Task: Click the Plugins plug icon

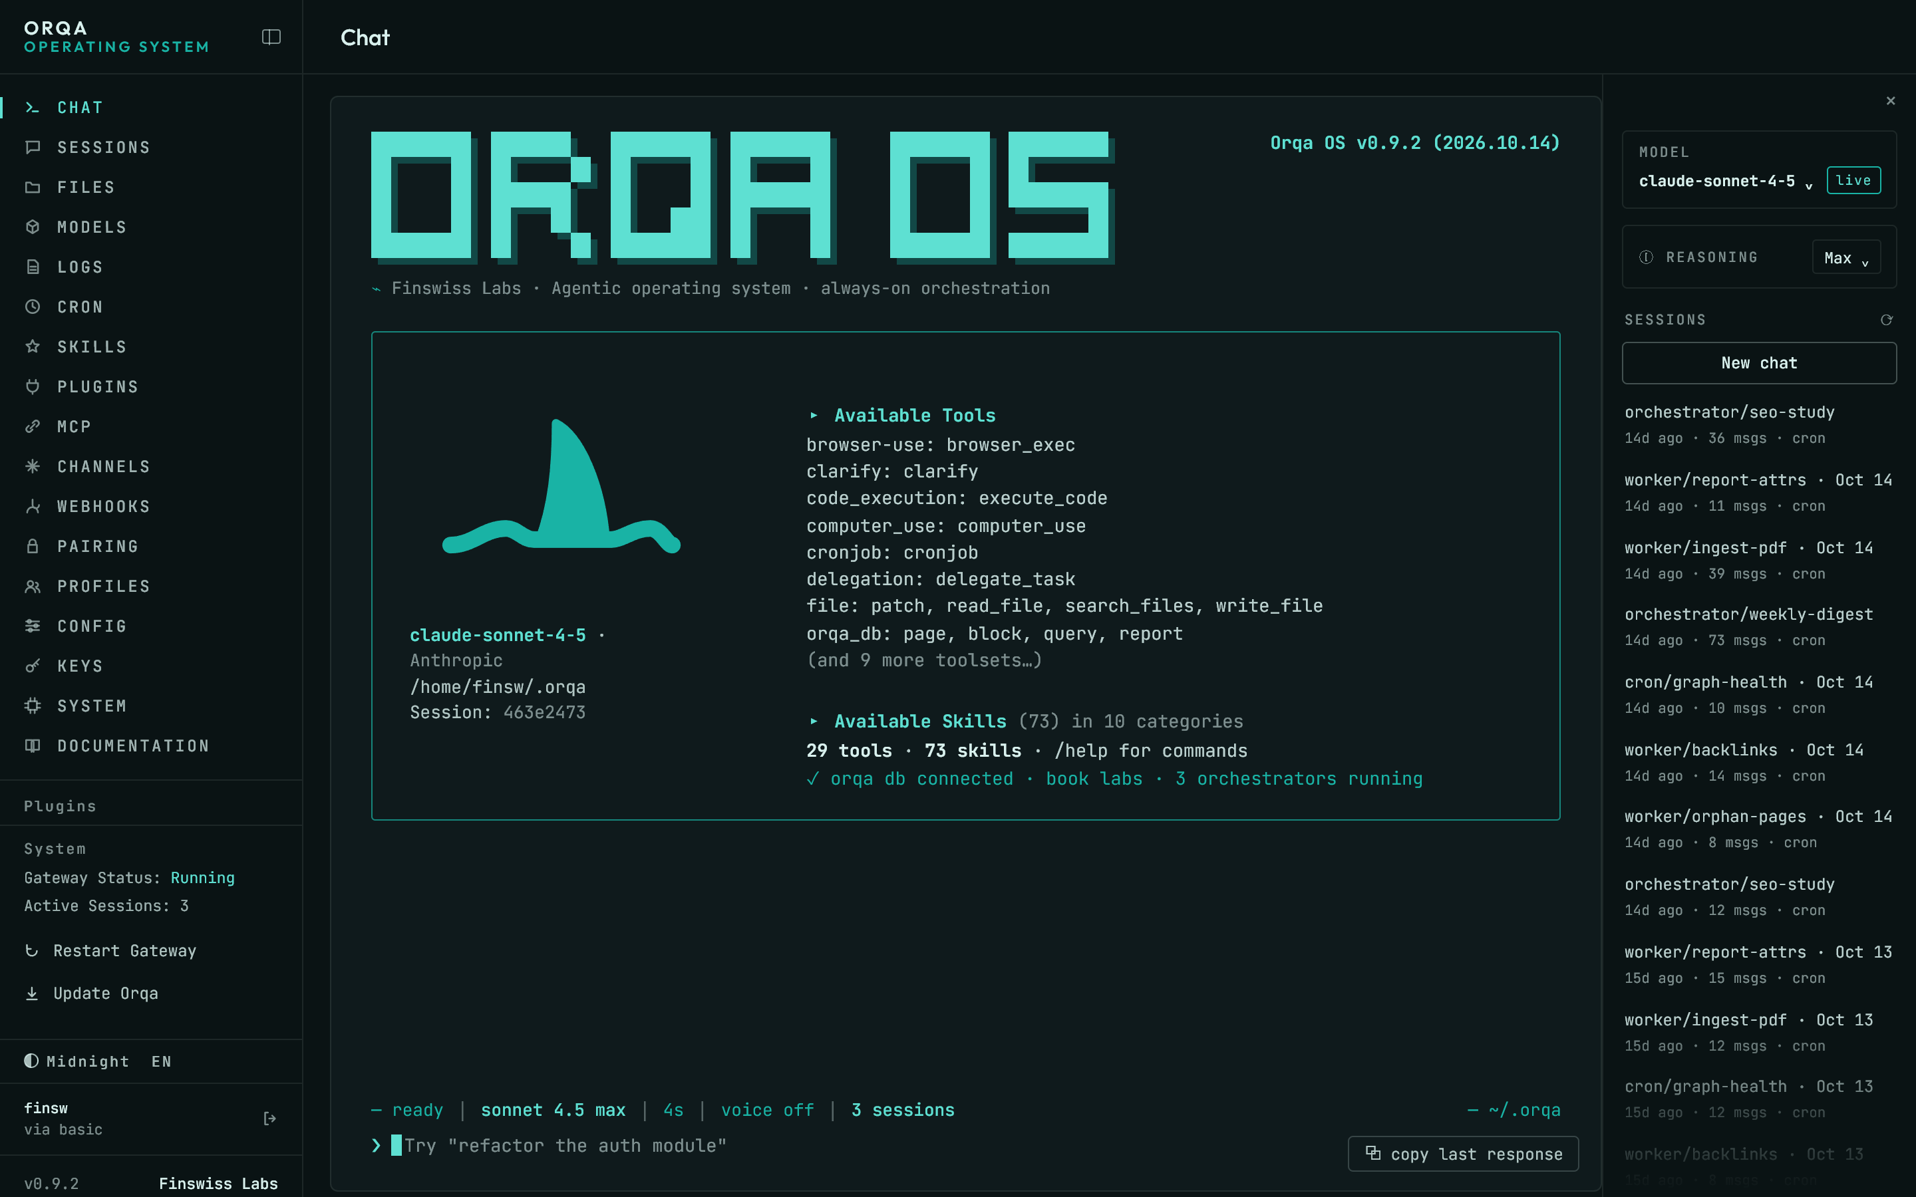Action: (x=33, y=387)
